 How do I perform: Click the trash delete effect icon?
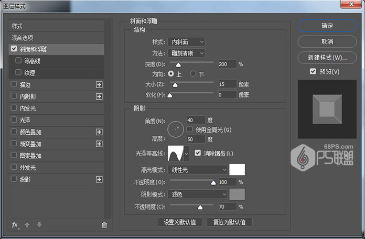coord(104,225)
